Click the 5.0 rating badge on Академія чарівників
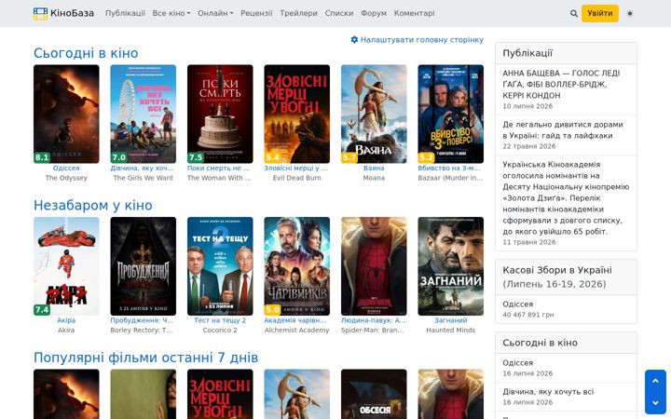Viewport: 671px width, 419px height. (x=272, y=309)
